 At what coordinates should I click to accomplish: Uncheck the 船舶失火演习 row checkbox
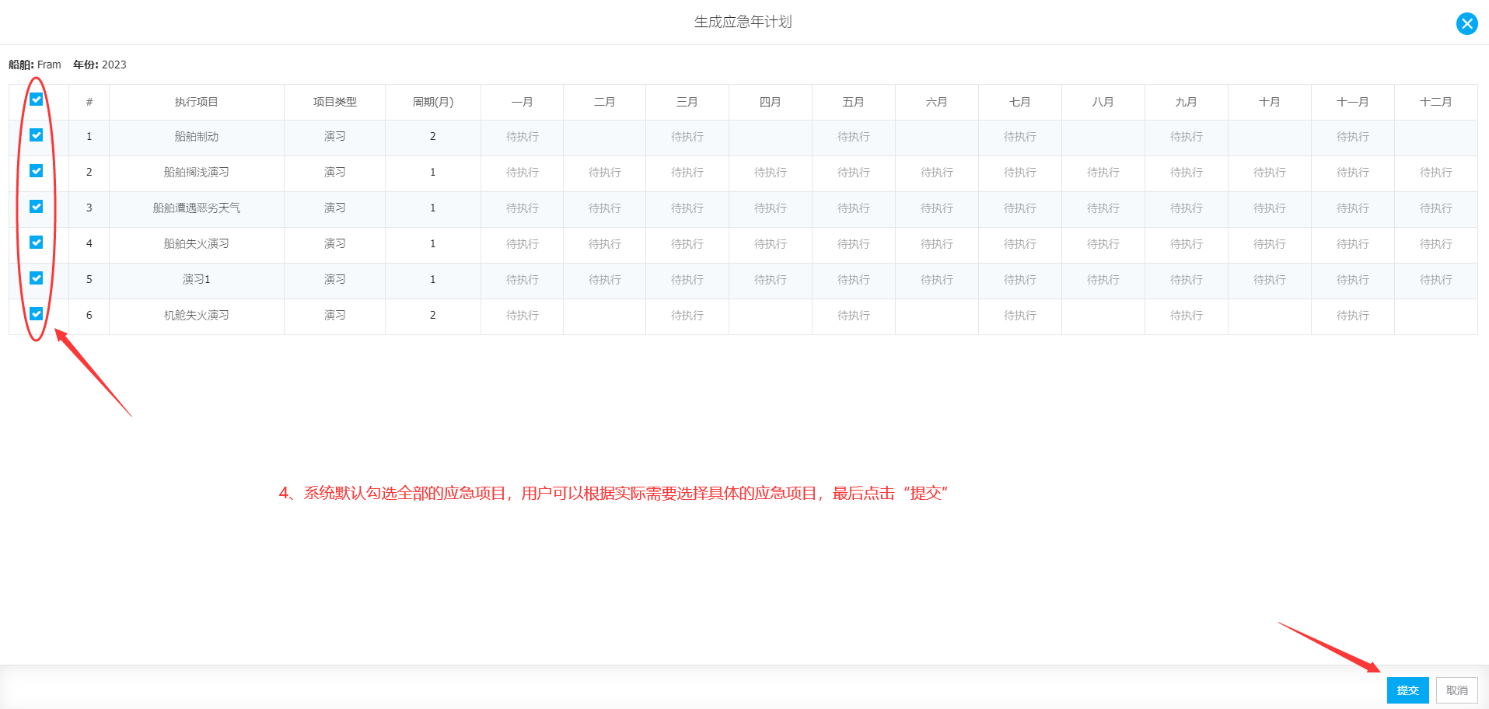tap(36, 243)
